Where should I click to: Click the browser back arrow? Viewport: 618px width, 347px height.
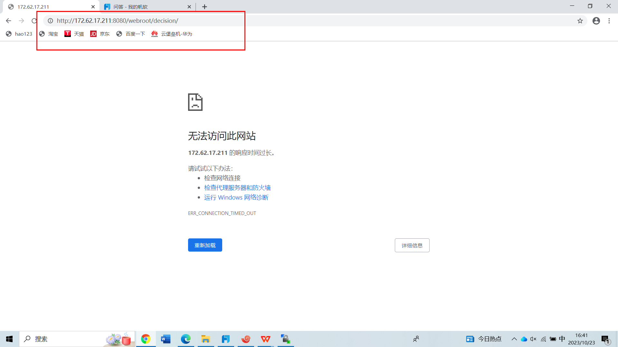click(x=9, y=21)
